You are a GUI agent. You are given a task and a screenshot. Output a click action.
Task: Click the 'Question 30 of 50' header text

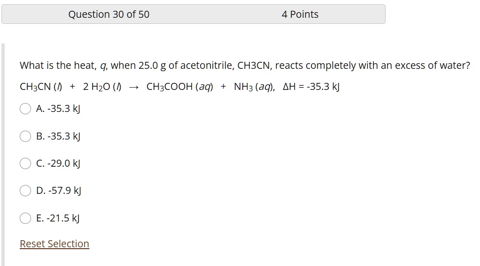point(108,15)
